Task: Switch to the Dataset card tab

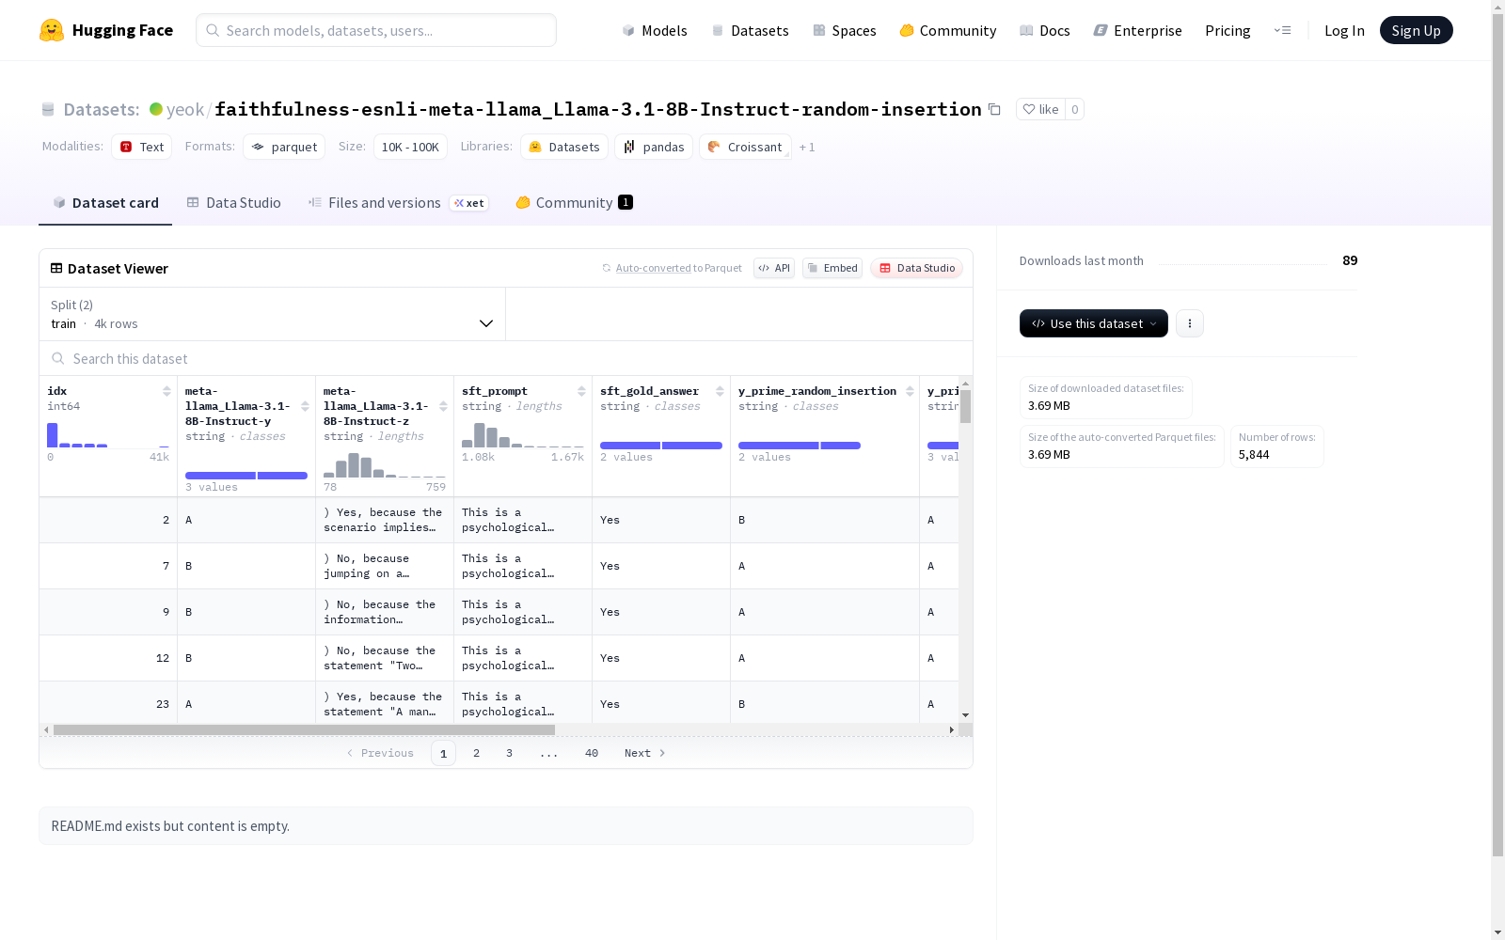Action: (105, 203)
